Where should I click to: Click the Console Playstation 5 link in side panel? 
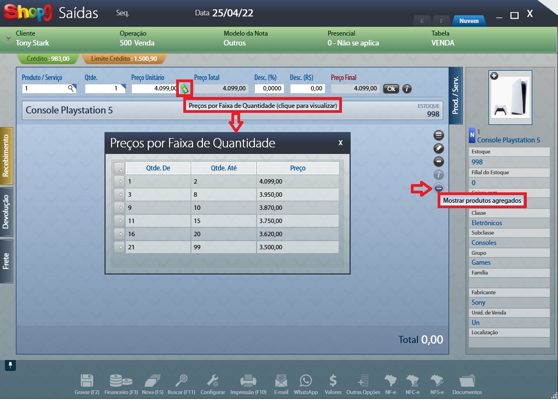[x=509, y=140]
